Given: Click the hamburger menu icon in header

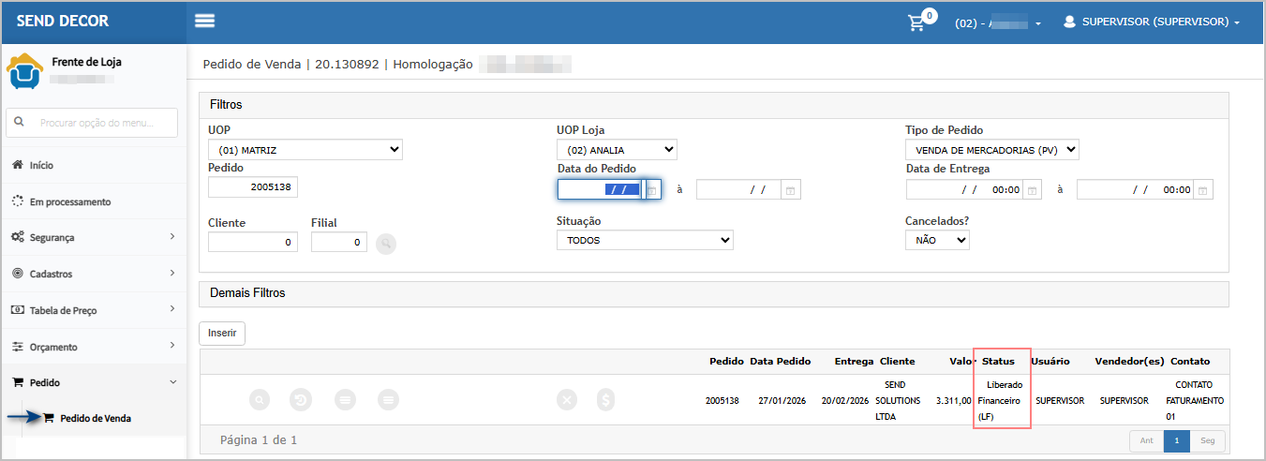Looking at the screenshot, I should click(204, 21).
